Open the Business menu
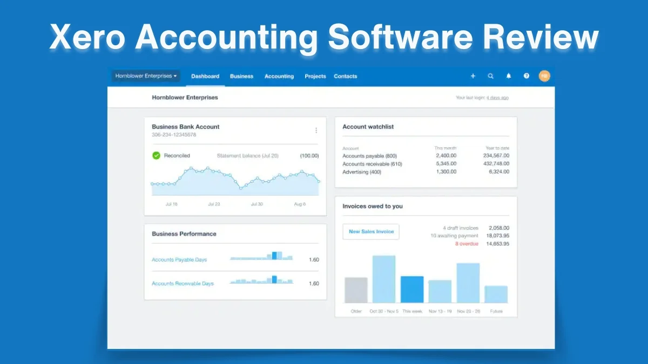This screenshot has height=364, width=648. tap(241, 76)
